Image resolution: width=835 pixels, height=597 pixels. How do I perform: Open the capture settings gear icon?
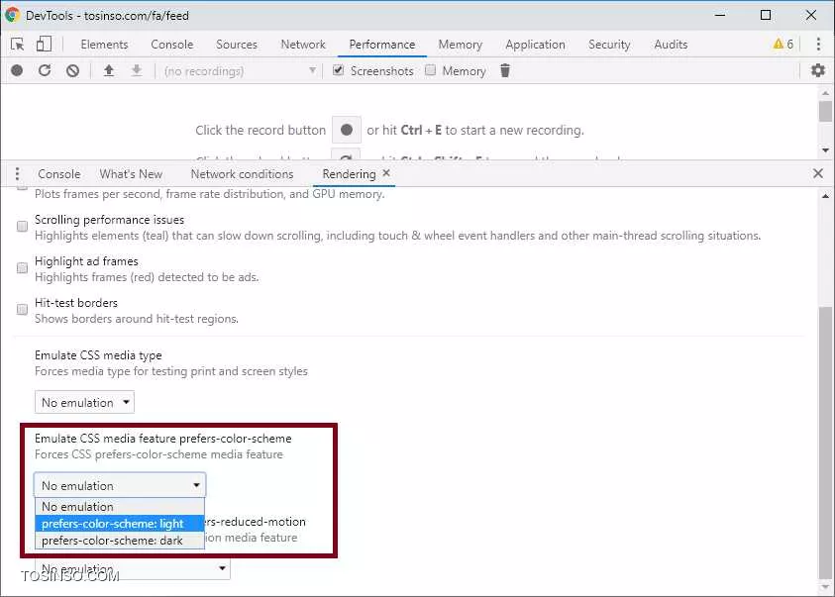[x=817, y=70]
